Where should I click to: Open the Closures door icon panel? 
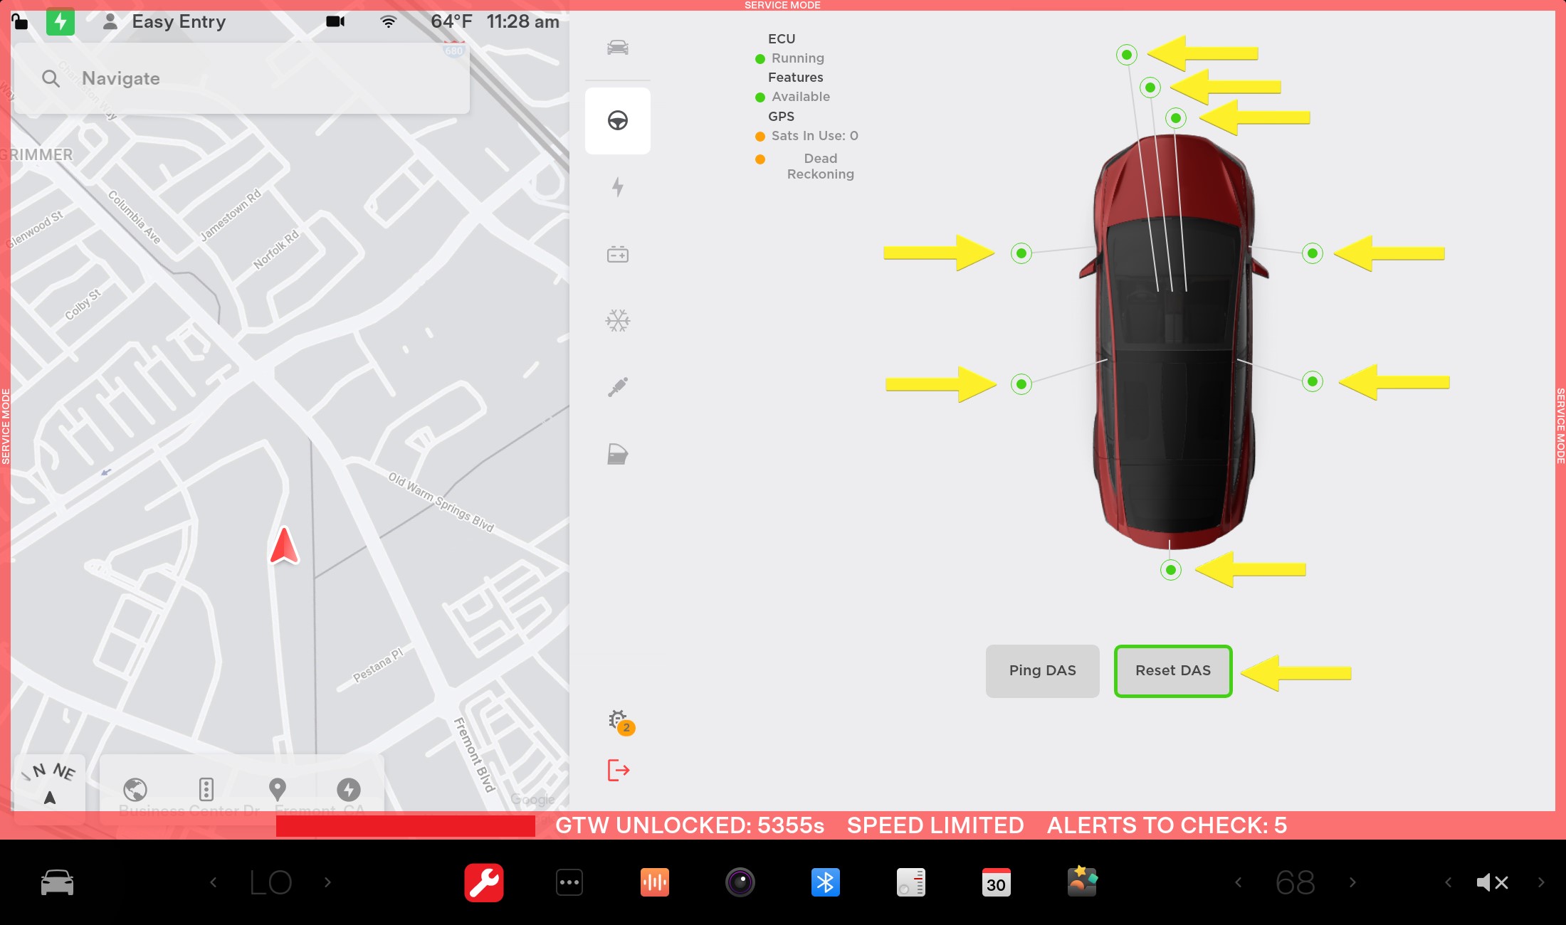(617, 454)
